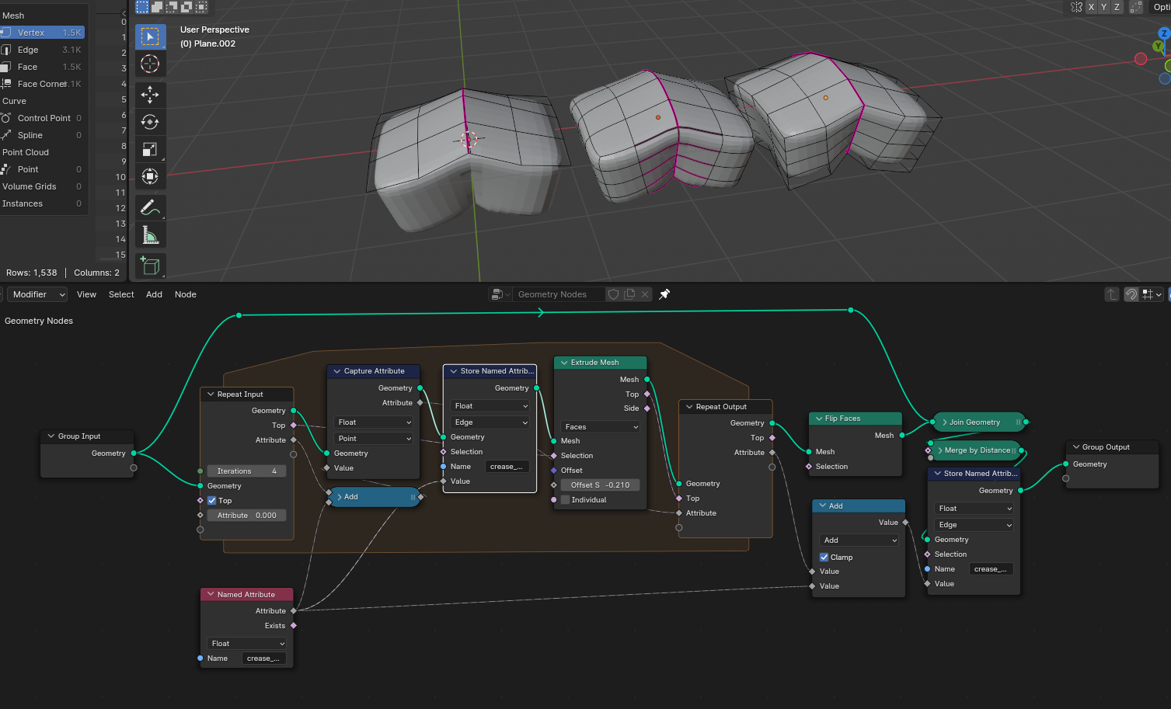Click the fake user shield icon

(x=614, y=294)
